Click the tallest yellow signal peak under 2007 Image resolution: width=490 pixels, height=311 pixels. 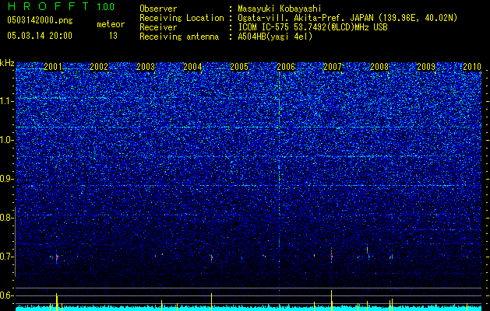332,300
